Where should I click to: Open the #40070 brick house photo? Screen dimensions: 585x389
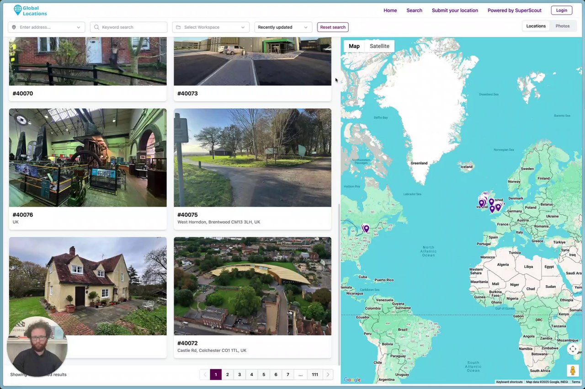(88, 61)
